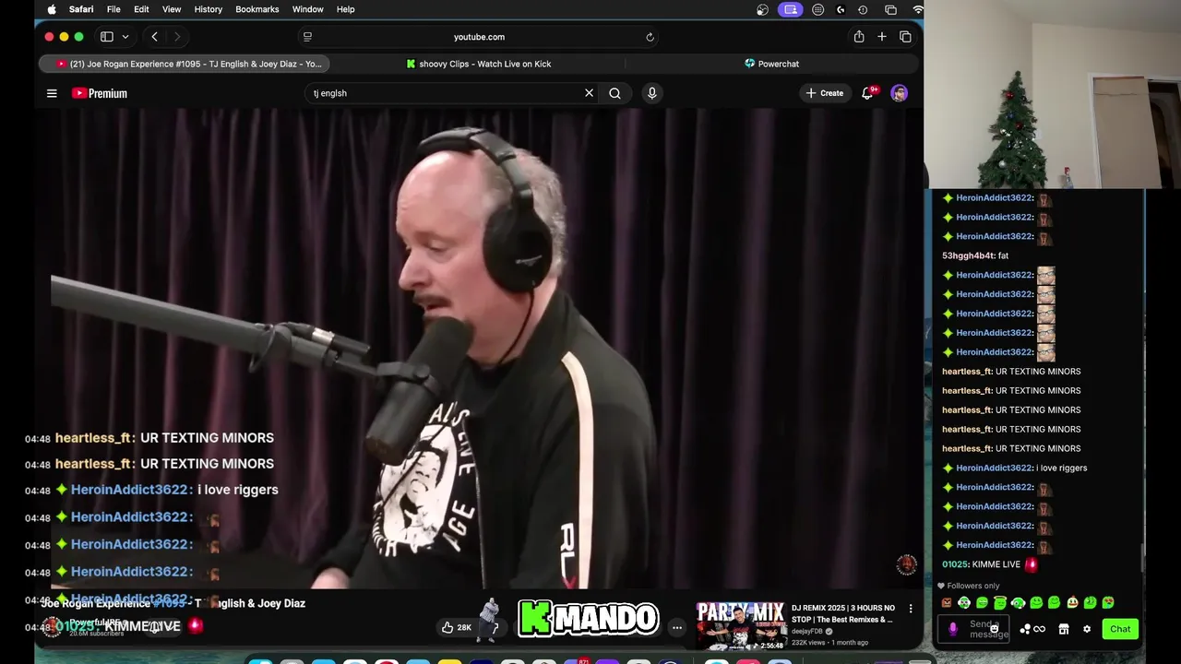Toggle the Safari sidebar
1181x664 pixels.
coord(107,37)
